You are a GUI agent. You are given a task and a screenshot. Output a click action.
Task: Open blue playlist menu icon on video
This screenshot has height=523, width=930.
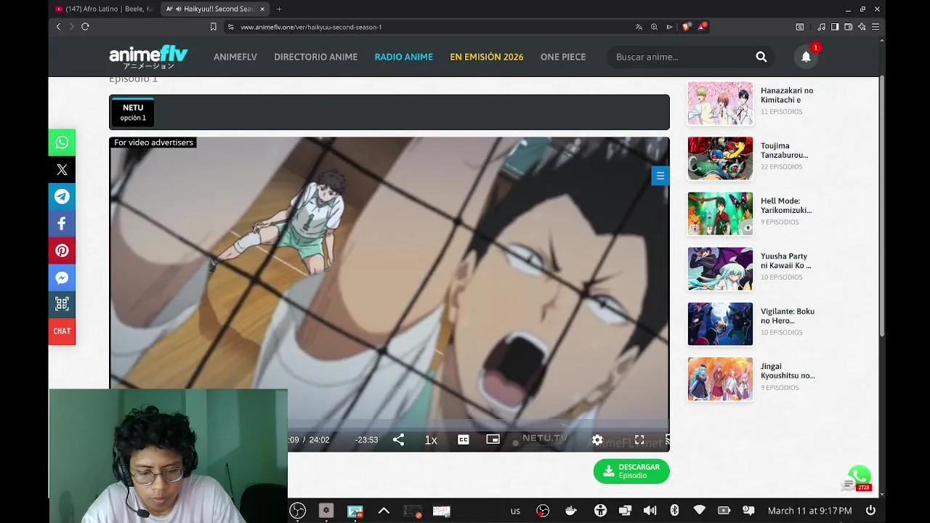660,176
